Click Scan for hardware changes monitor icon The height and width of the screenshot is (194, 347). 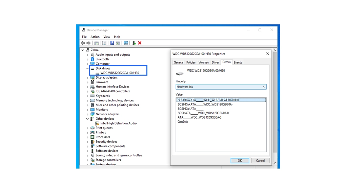[126, 43]
